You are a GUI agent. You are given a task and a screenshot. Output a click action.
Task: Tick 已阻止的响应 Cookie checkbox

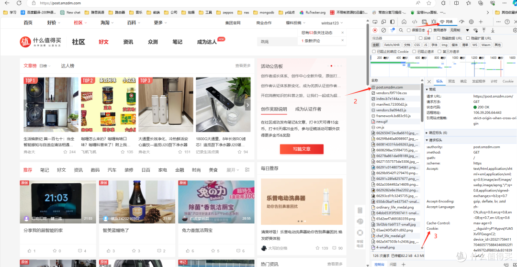373,51
